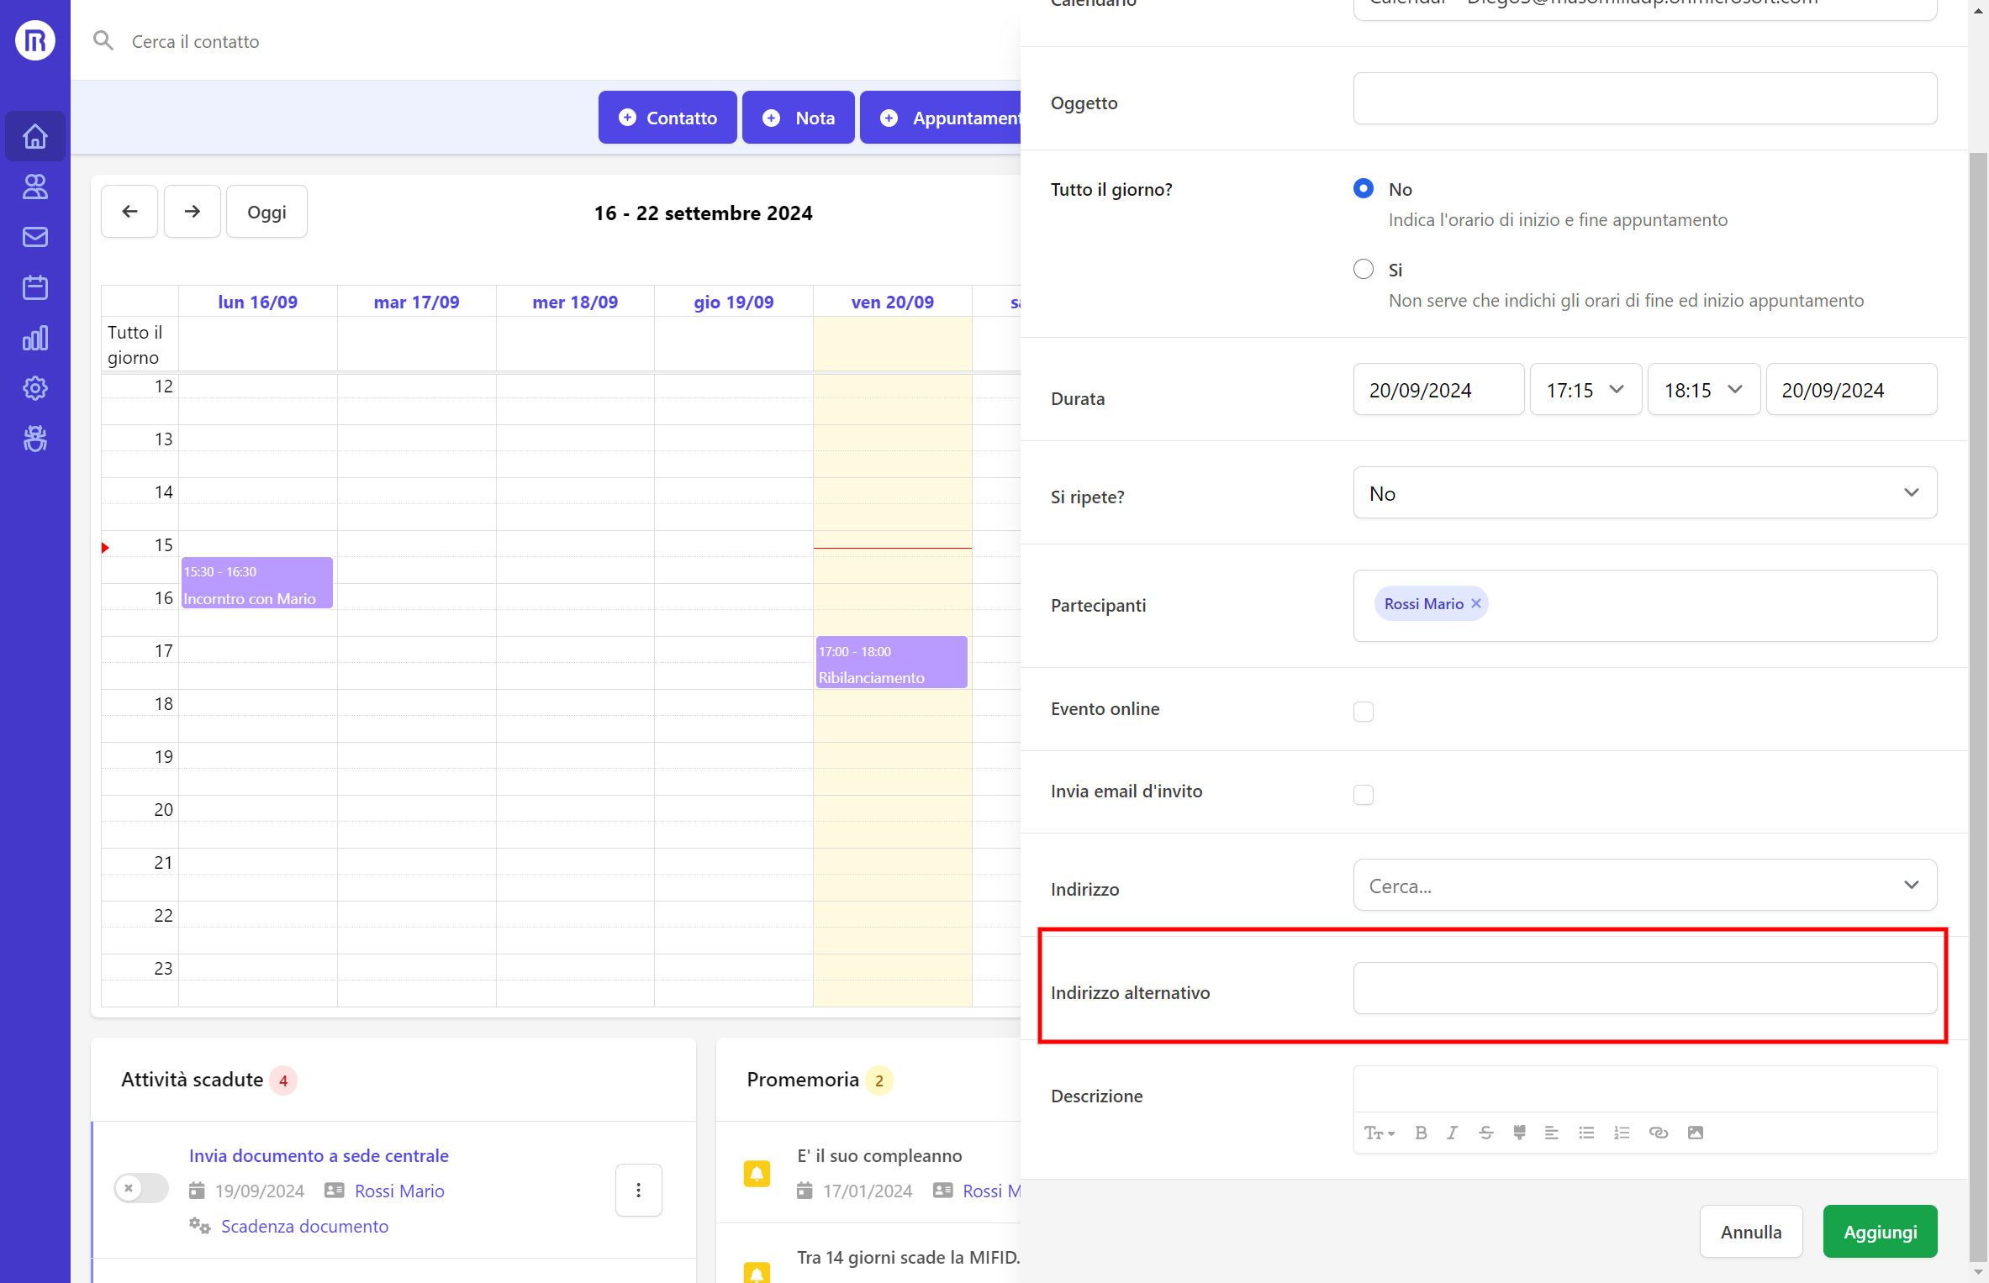Remove Rossi Mario from Partecipanti

coord(1476,603)
